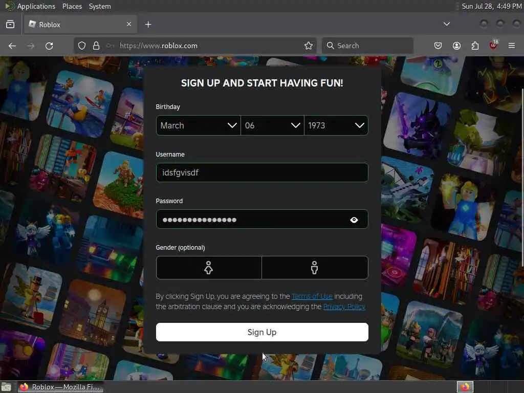This screenshot has width=524, height=393.
Task: Reload the current page
Action: pos(49,46)
